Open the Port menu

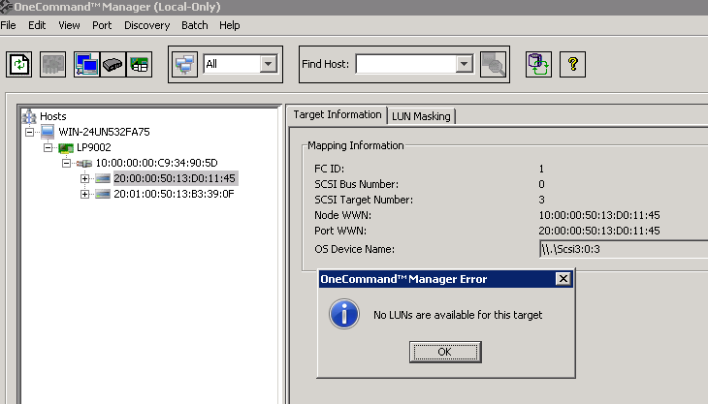click(x=102, y=25)
